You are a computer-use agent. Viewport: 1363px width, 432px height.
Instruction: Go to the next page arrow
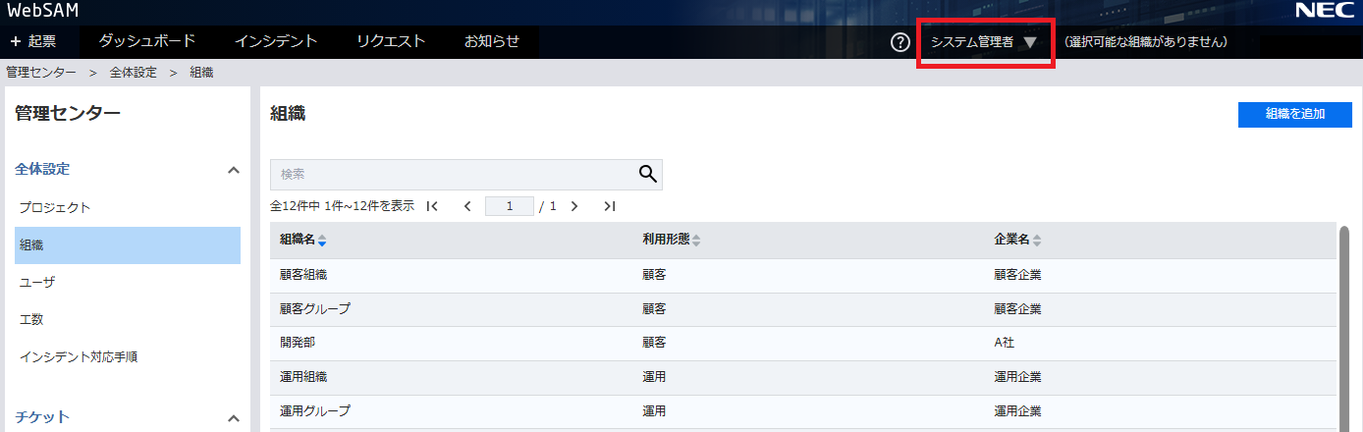coord(574,206)
